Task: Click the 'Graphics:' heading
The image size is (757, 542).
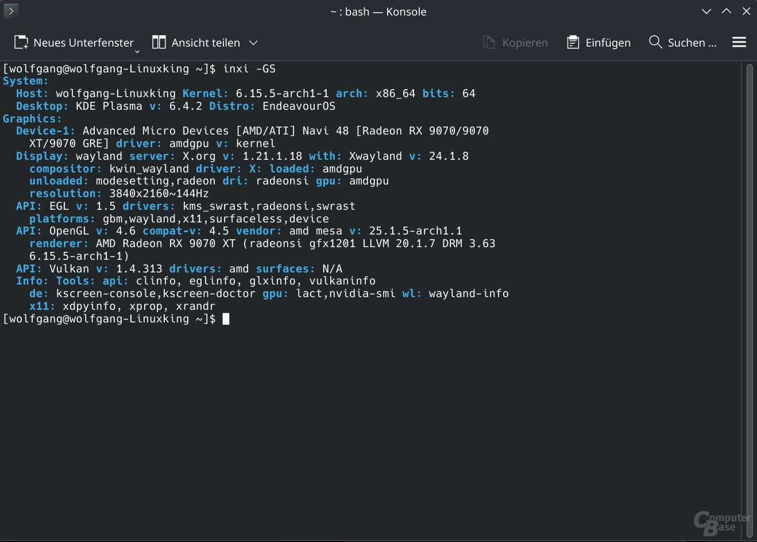Action: (32, 118)
